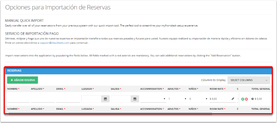Screen dimensions: 277x123
Task: Click the top NIÑOS column header
Action: tap(193, 89)
